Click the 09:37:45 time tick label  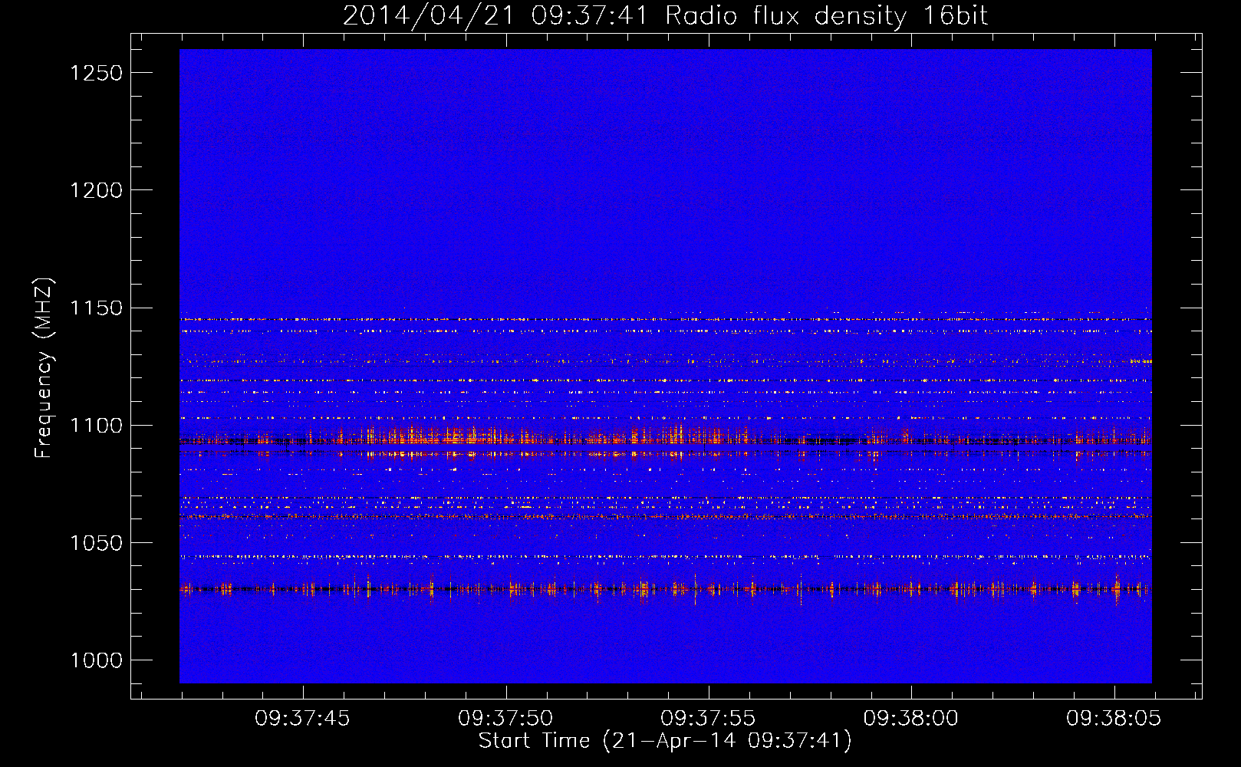(302, 719)
